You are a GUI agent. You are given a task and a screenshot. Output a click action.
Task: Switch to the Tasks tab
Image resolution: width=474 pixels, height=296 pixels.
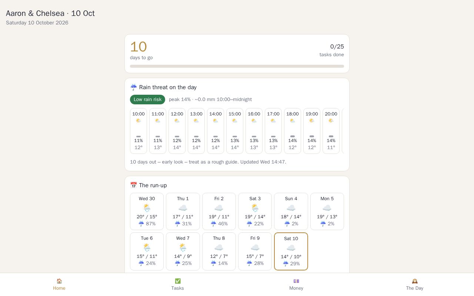click(178, 285)
